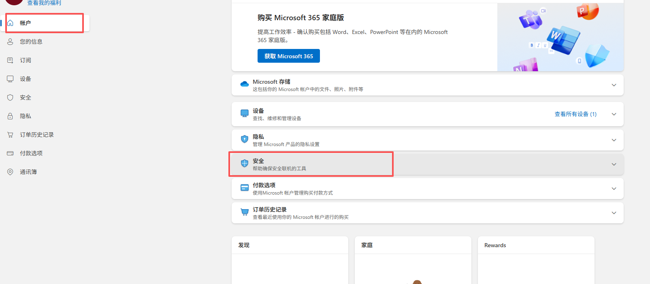This screenshot has height=284, width=650.
Task: Expand the Microsoft 存储 section chevron
Action: pyautogui.click(x=614, y=85)
